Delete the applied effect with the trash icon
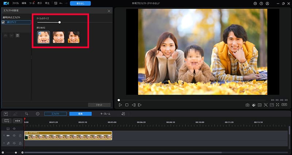 coord(17,35)
